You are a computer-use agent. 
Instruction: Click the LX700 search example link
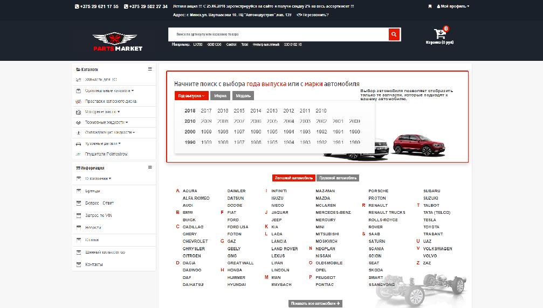(198, 45)
